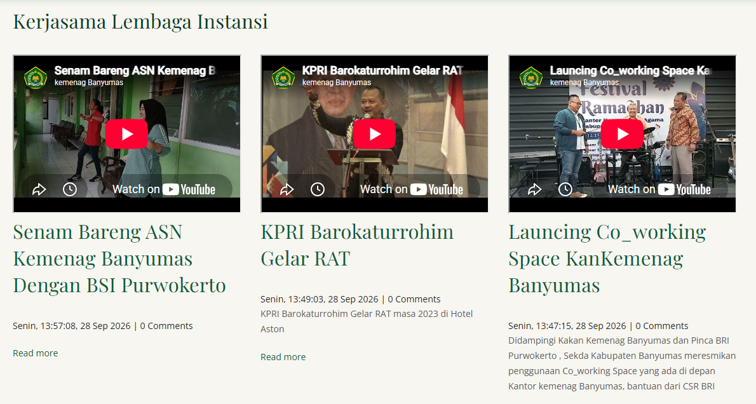
Task: Open channel logo on Senam Bareng ASN video
Action: coord(36,77)
